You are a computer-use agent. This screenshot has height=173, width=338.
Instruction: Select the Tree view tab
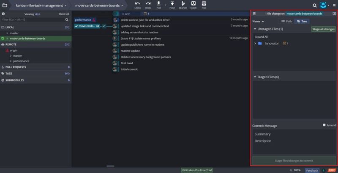click(x=301, y=21)
